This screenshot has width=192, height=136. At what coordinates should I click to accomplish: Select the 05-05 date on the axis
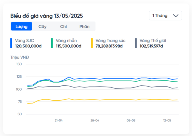click(131, 120)
